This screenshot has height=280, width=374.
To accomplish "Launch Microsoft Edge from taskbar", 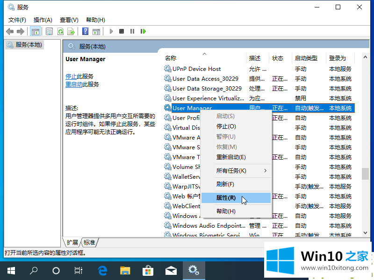I will click(x=102, y=271).
